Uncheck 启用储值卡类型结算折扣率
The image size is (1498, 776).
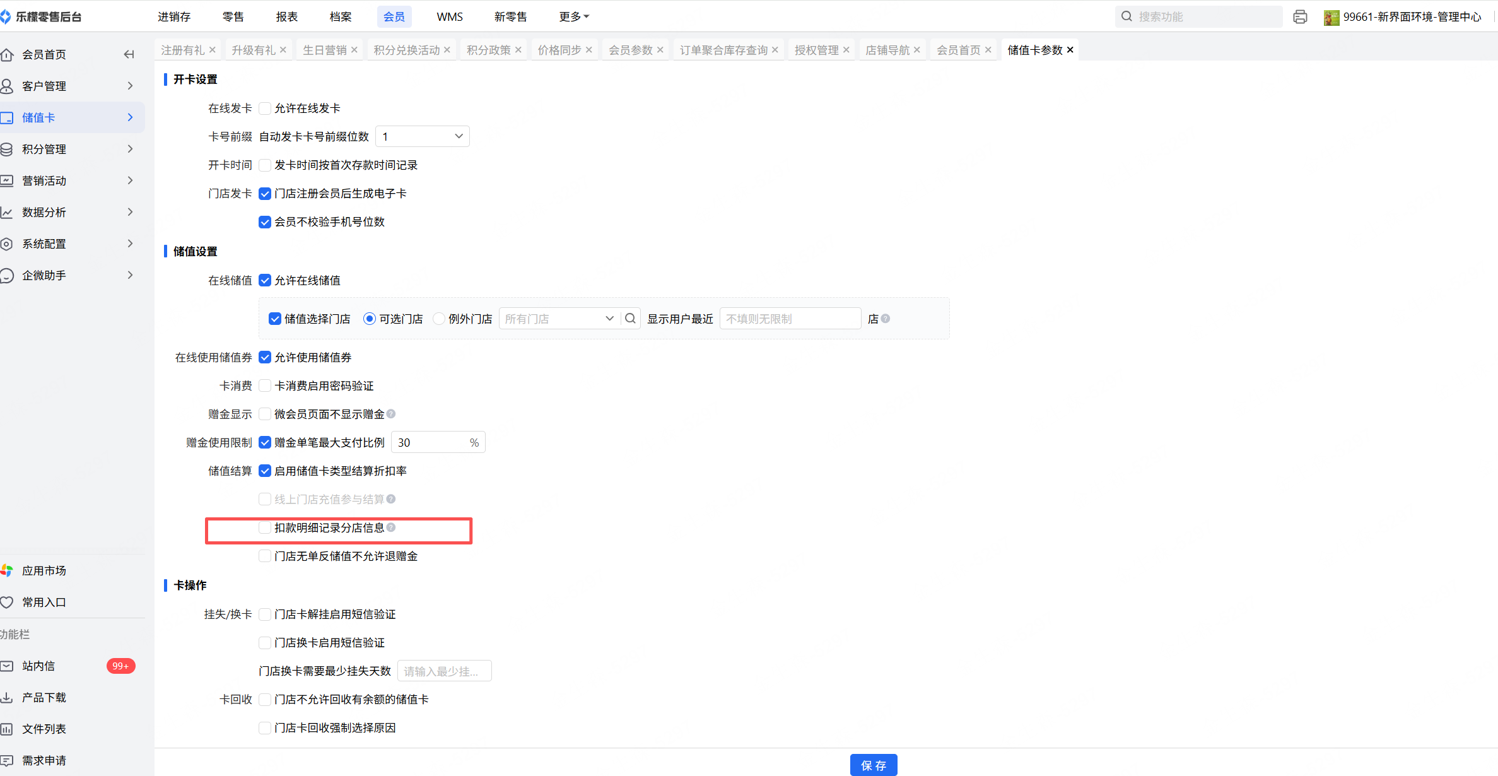pyautogui.click(x=265, y=471)
